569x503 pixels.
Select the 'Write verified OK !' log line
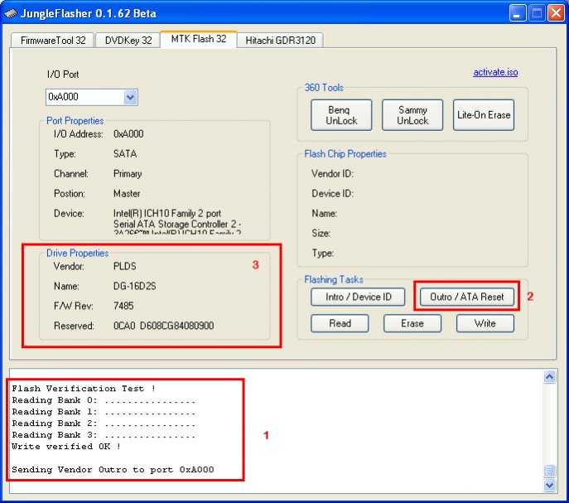tap(66, 447)
